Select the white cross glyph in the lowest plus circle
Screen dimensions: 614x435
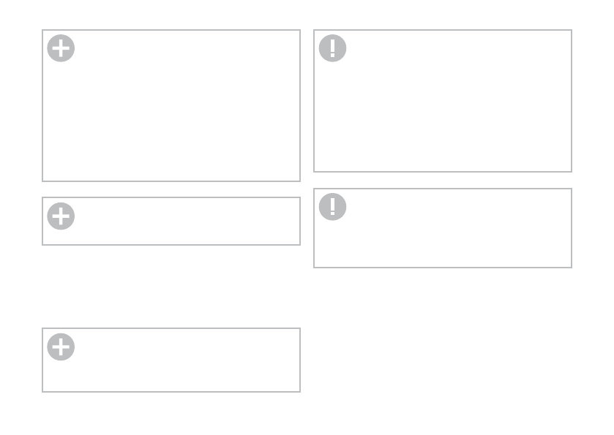click(x=61, y=347)
